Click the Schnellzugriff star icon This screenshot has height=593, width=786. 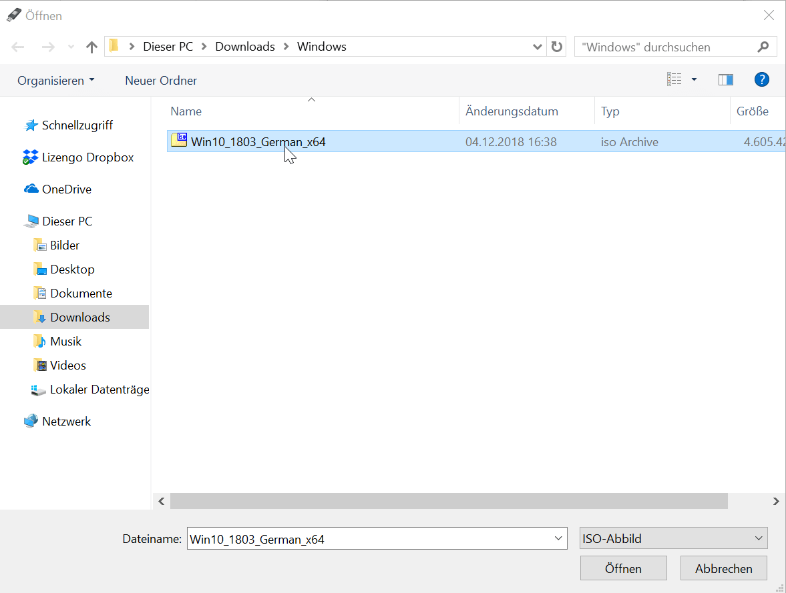pyautogui.click(x=31, y=125)
